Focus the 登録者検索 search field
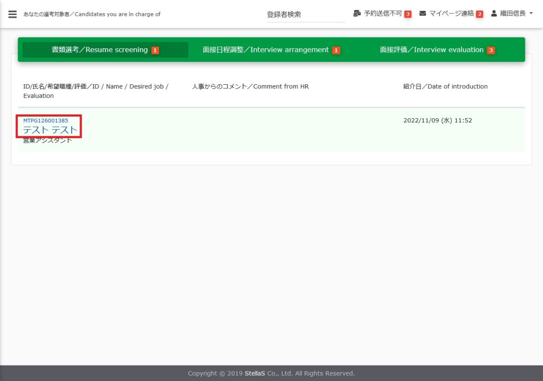The image size is (543, 381). pos(305,14)
